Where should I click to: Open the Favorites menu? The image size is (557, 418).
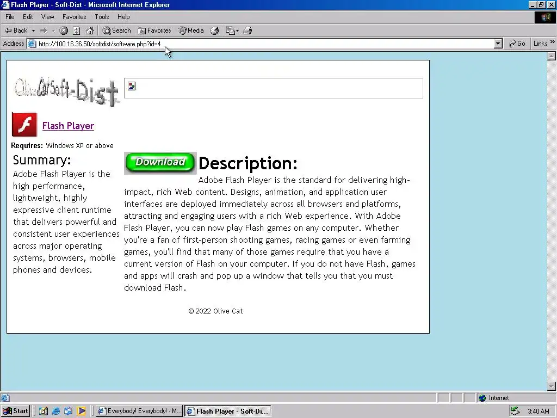tap(74, 17)
